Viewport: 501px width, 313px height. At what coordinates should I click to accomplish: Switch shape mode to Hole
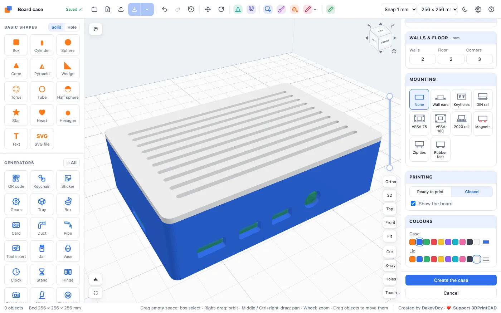72,27
